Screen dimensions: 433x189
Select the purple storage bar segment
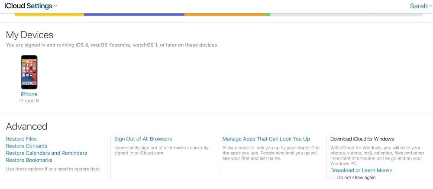pos(134,15)
